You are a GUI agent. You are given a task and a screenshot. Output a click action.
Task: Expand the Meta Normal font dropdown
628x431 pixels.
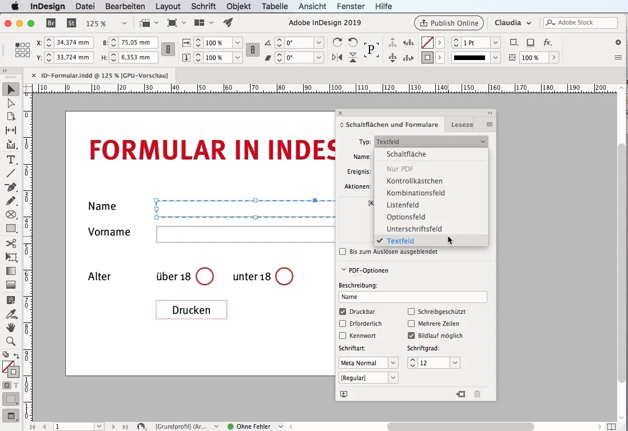[392, 362]
